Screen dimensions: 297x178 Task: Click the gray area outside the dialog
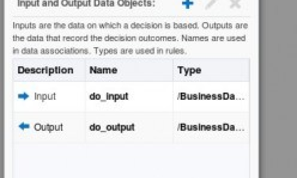278,89
